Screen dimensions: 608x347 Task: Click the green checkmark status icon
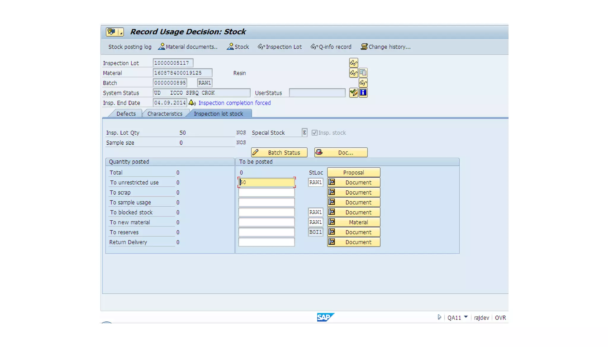(353, 93)
